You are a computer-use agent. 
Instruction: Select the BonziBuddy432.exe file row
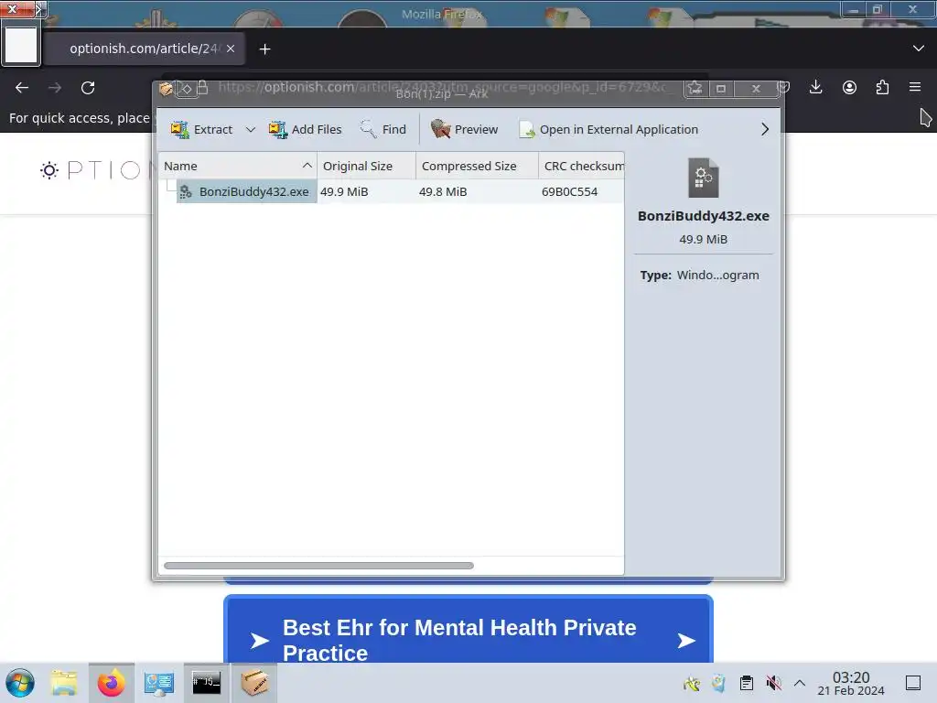[392, 192]
